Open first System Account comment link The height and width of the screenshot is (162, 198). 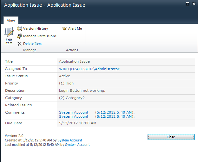[74, 112]
